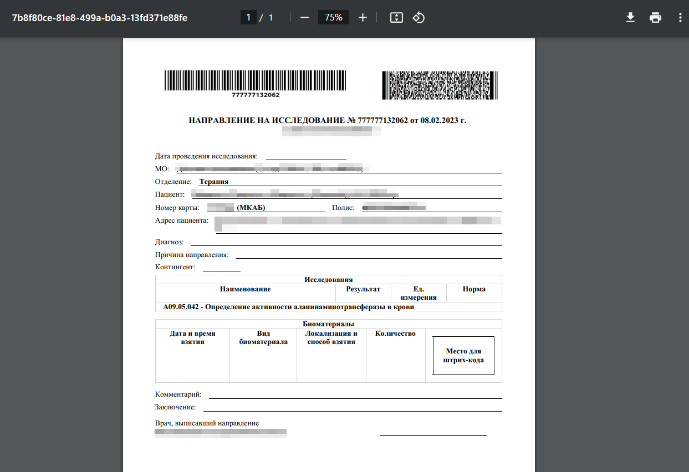Select the 'Контингент:' label
Screen dimensions: 689x472
coord(175,267)
